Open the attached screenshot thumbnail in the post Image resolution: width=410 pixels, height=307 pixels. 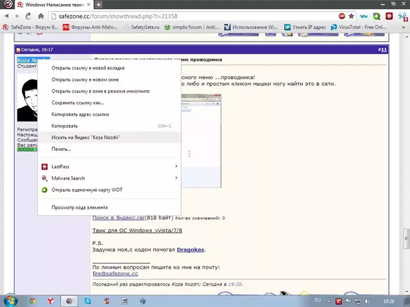click(x=201, y=141)
